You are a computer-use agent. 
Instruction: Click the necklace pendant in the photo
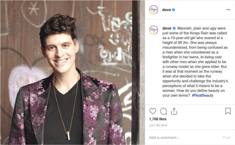pos(68,136)
